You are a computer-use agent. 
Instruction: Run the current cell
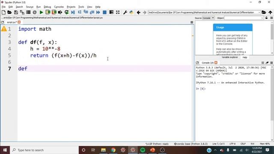[48, 12]
